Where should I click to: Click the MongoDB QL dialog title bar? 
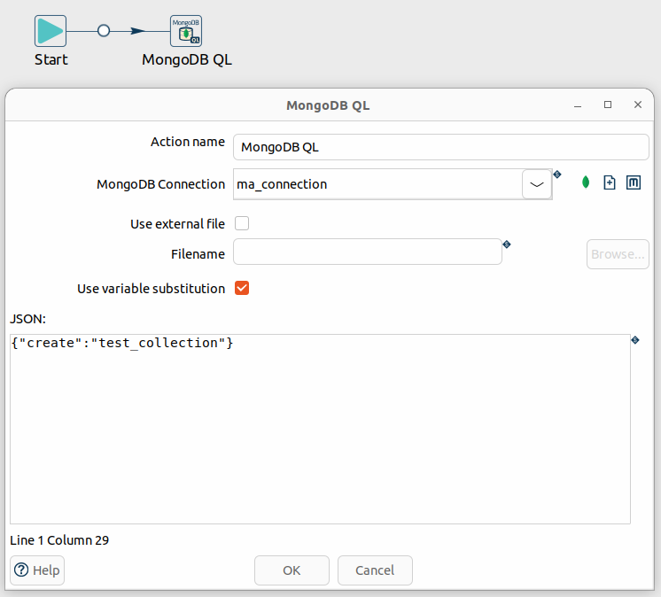[x=328, y=105]
